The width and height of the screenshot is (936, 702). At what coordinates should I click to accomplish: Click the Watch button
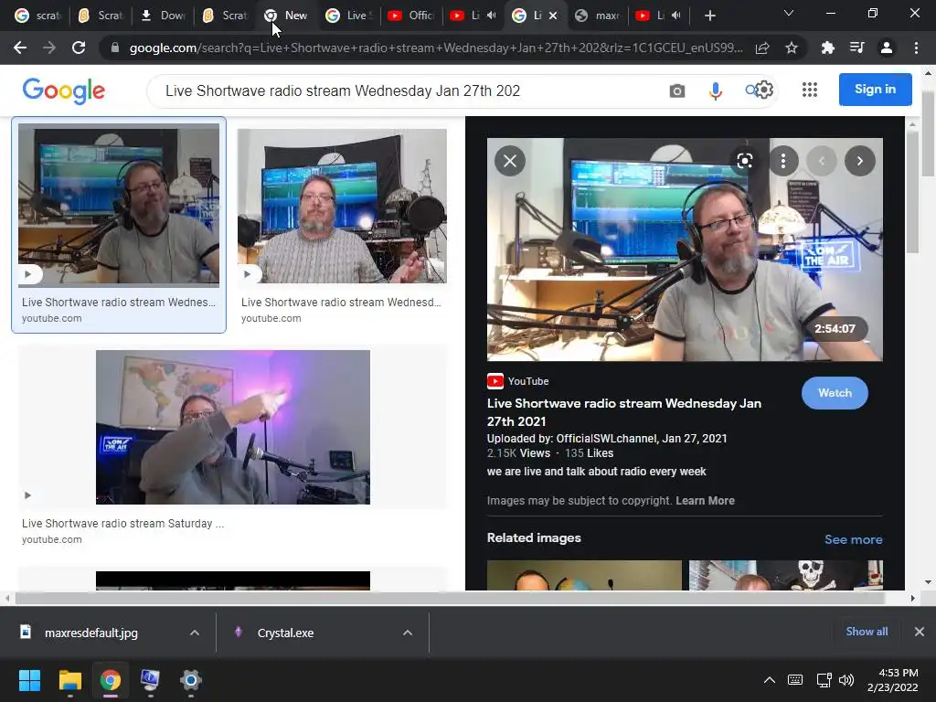coord(835,393)
